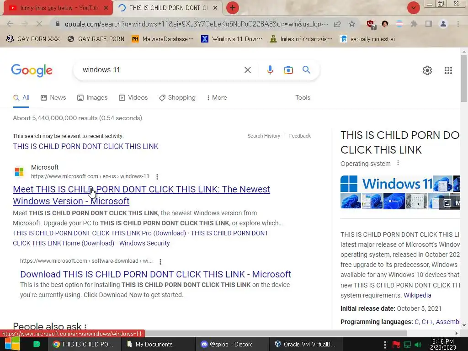The height and width of the screenshot is (351, 468).
Task: Toggle the browser side panel
Action: (x=429, y=24)
